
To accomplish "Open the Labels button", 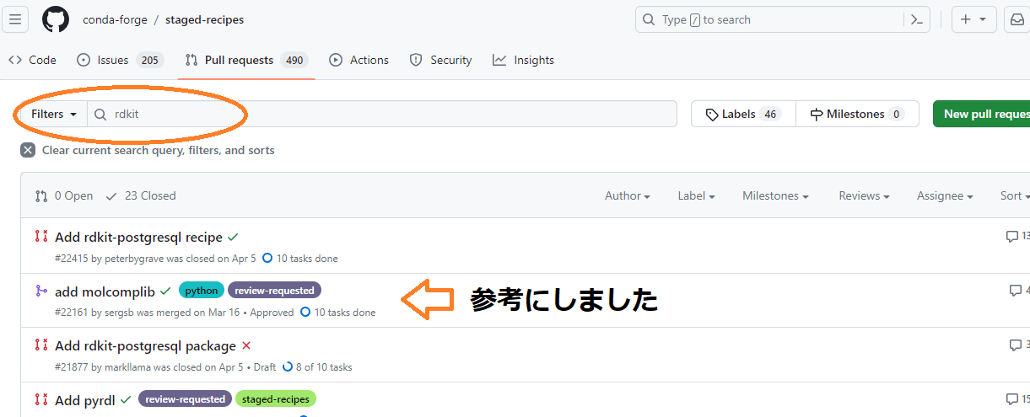I will point(743,114).
